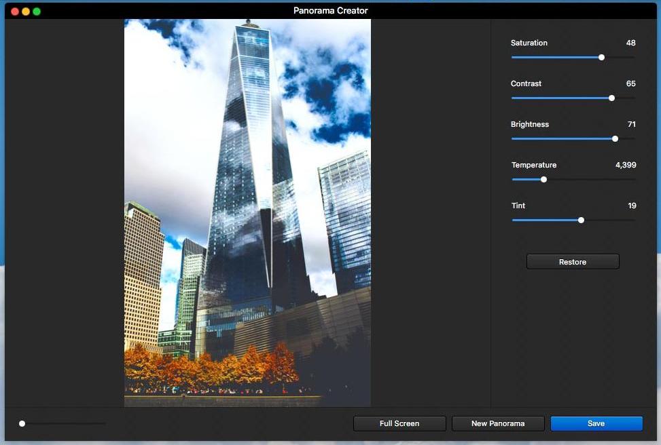
Task: Minimize the window with the yellow button
Action: coord(26,12)
